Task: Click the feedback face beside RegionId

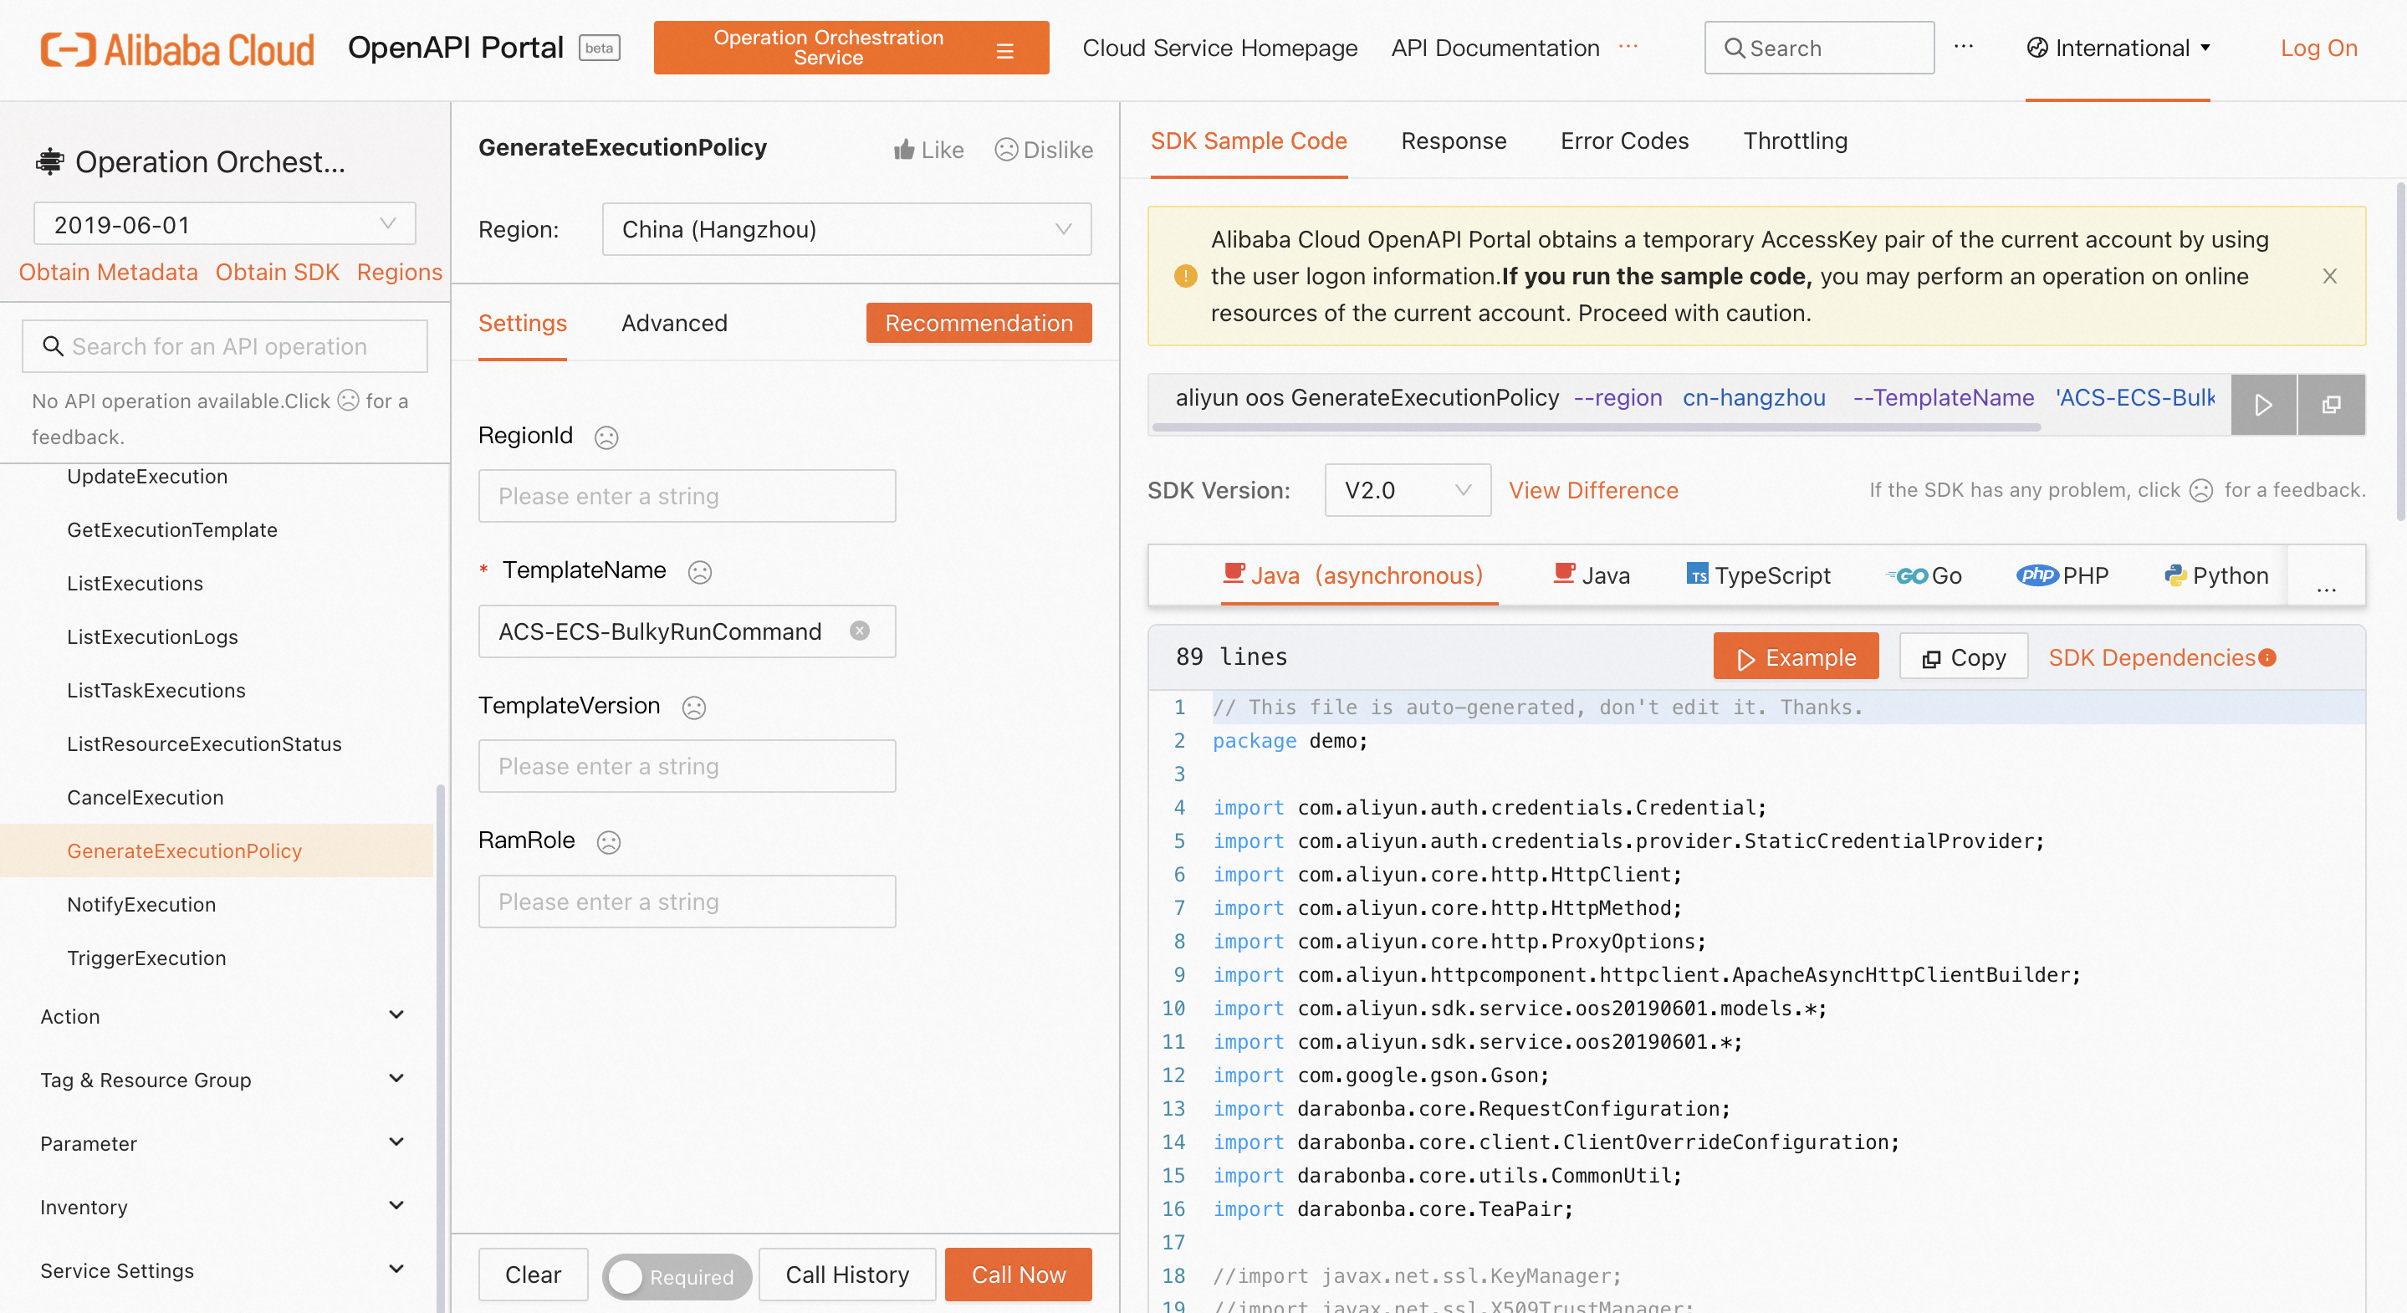Action: (x=606, y=437)
